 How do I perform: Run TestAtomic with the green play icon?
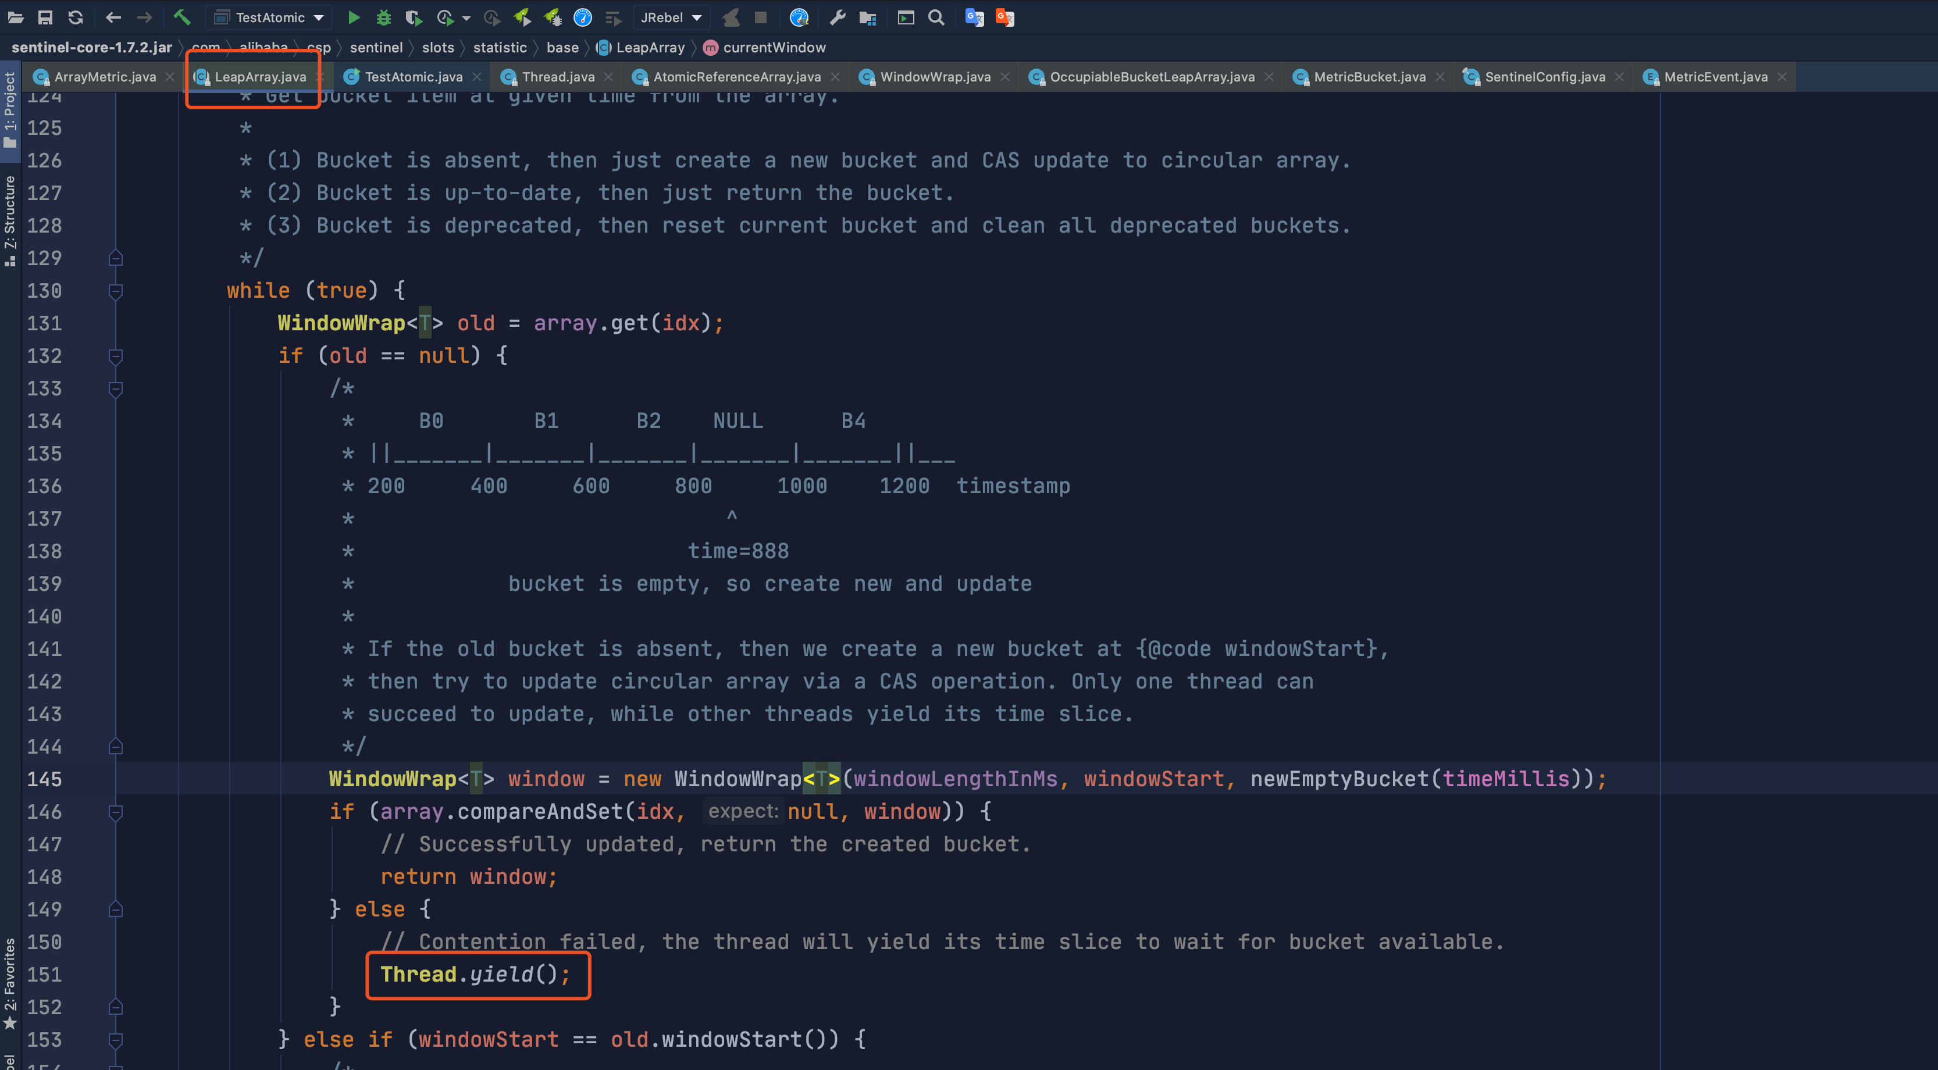tap(354, 17)
